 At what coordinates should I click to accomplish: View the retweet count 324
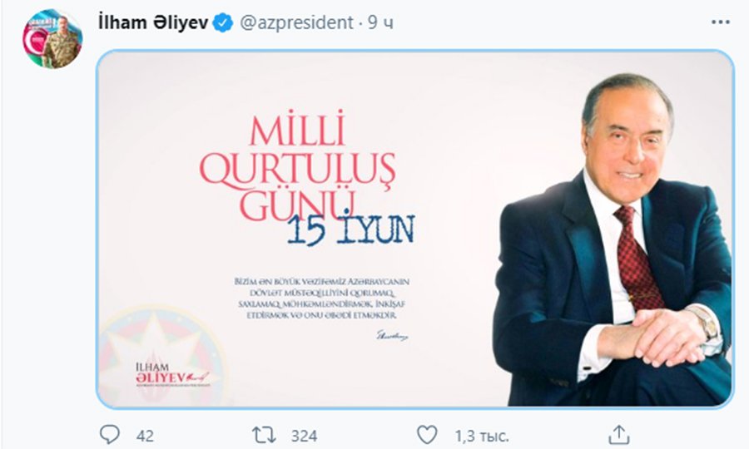305,436
